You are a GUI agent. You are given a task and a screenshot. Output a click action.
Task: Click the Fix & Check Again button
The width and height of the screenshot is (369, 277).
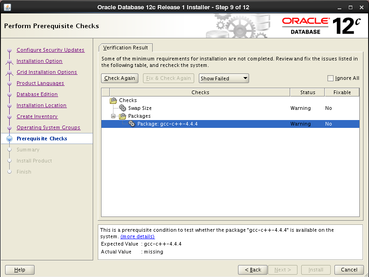coord(168,78)
